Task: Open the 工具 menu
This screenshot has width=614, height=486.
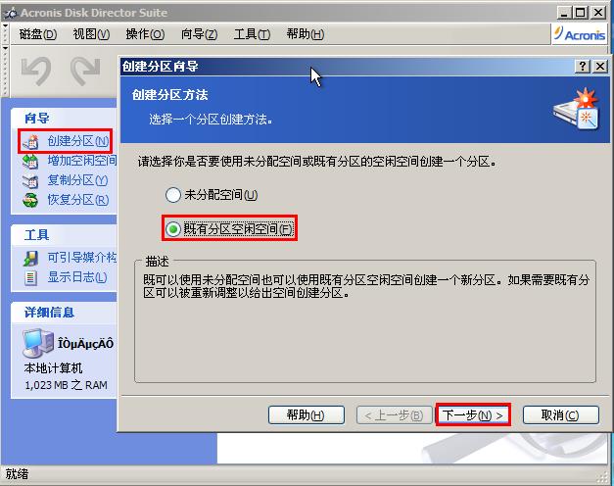Action: (x=252, y=34)
